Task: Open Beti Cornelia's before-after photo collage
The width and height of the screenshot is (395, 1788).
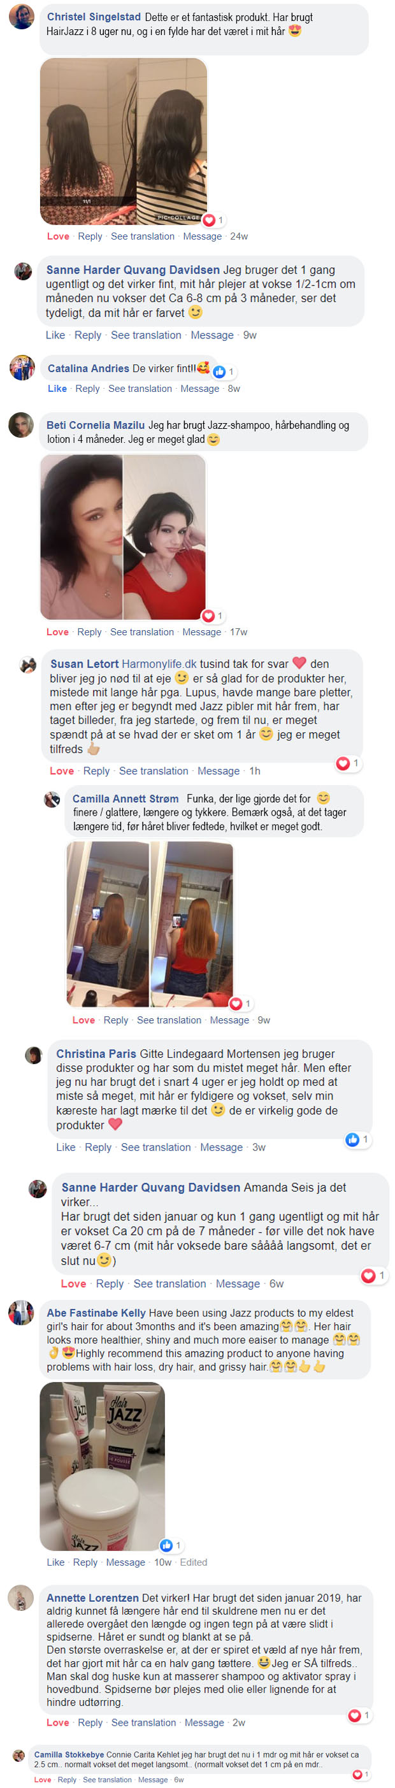Action: coord(124,537)
